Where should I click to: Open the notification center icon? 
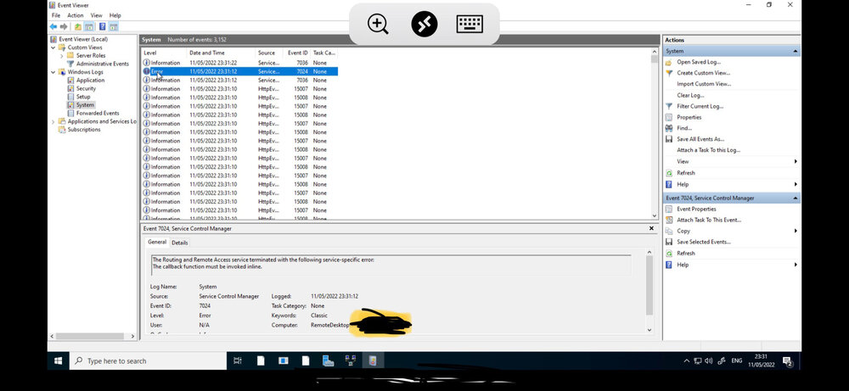coord(788,361)
